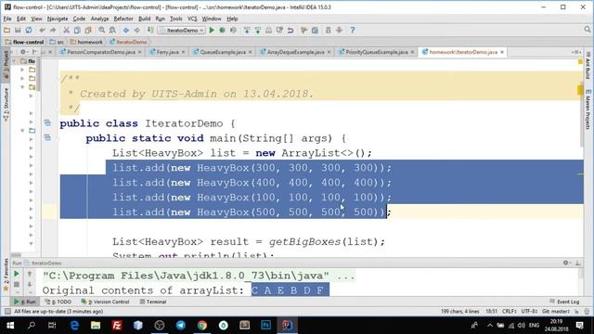Toggle the Maven Projects side panel
The width and height of the screenshot is (594, 334).
pyautogui.click(x=588, y=109)
